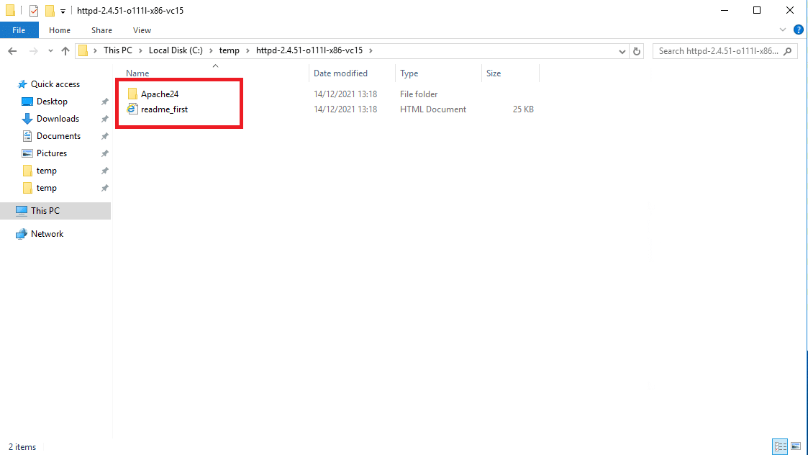Go up one folder level
Viewport: 808px width, 455px height.
65,51
